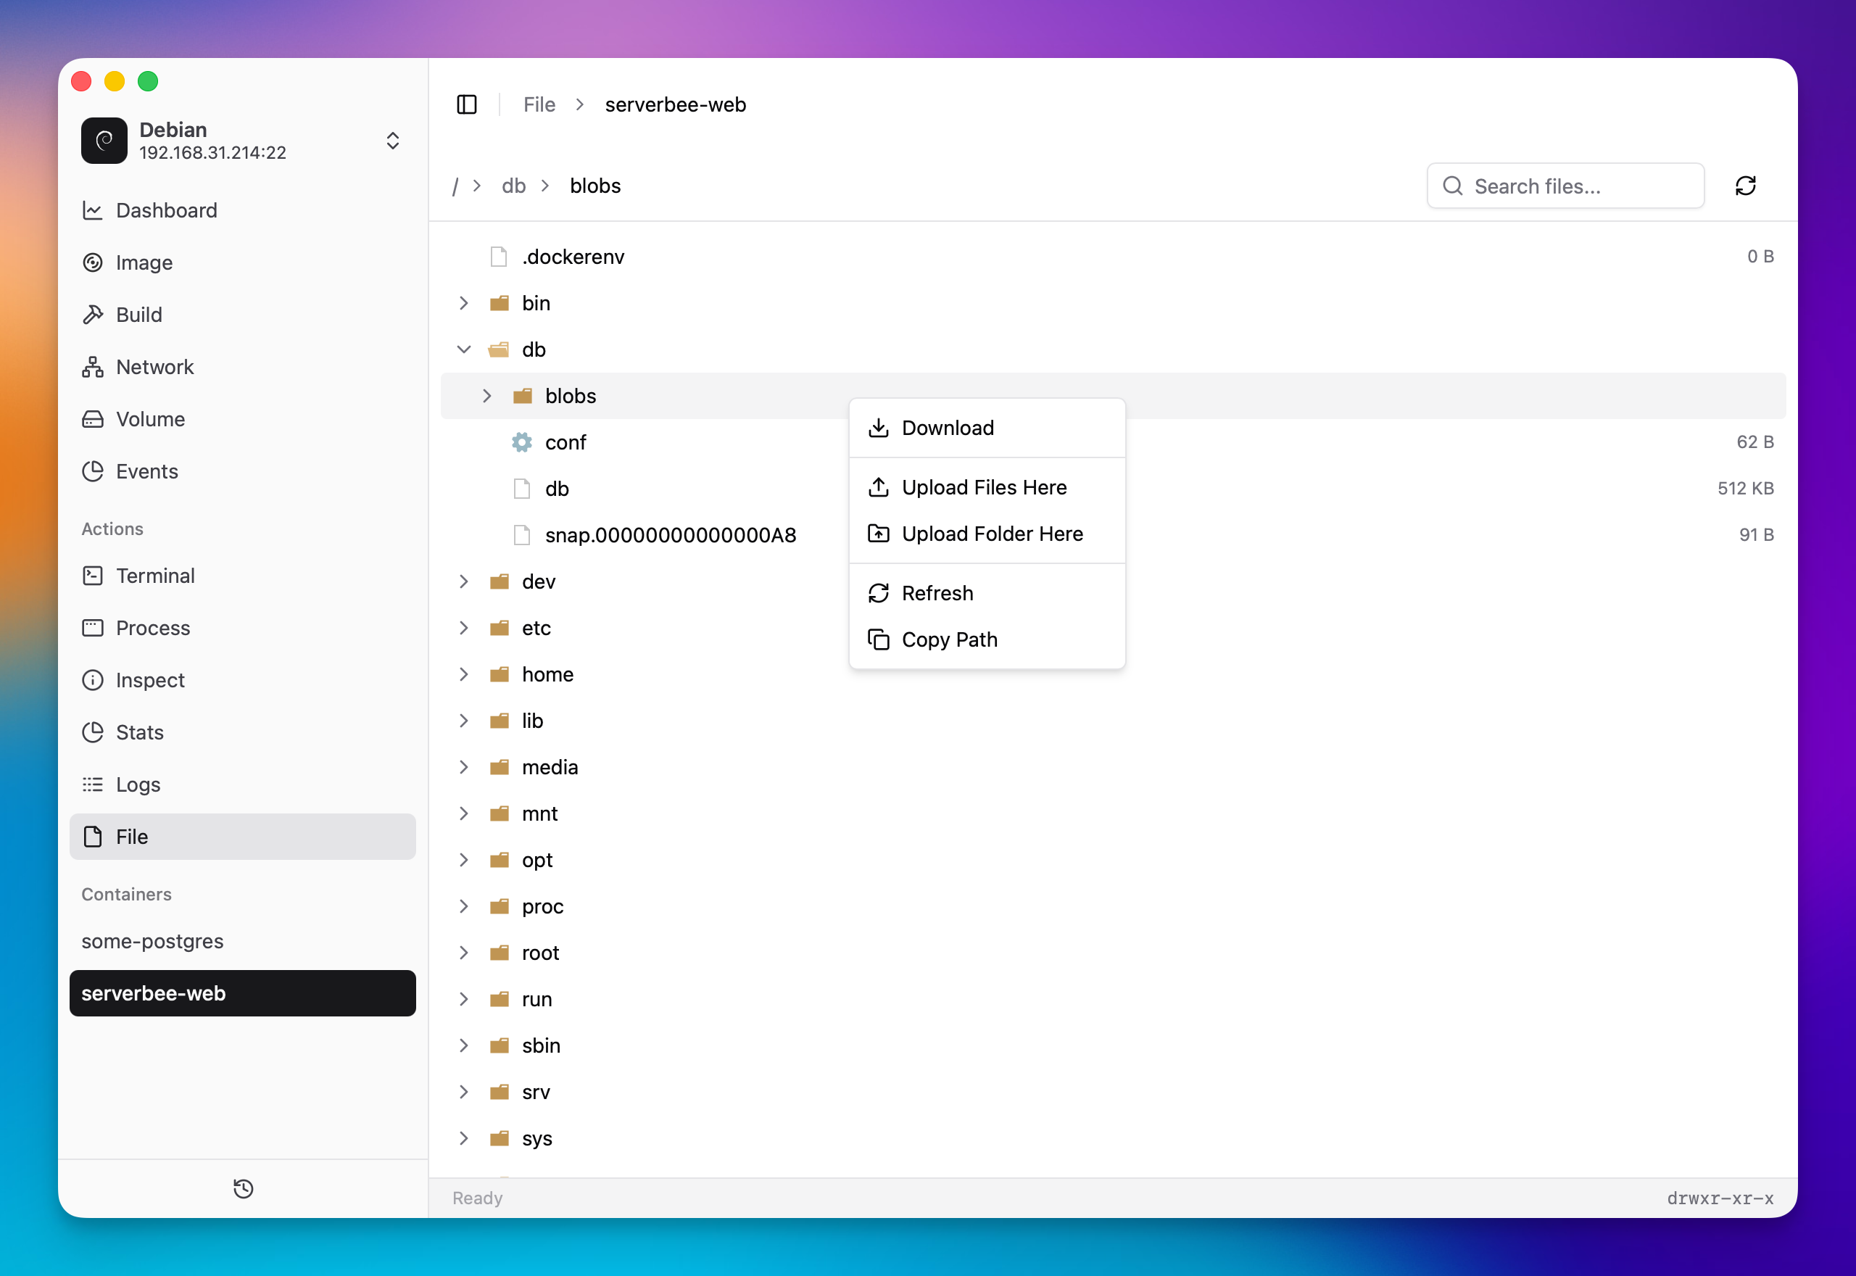
Task: Select the Image section in sidebar
Action: (x=144, y=262)
